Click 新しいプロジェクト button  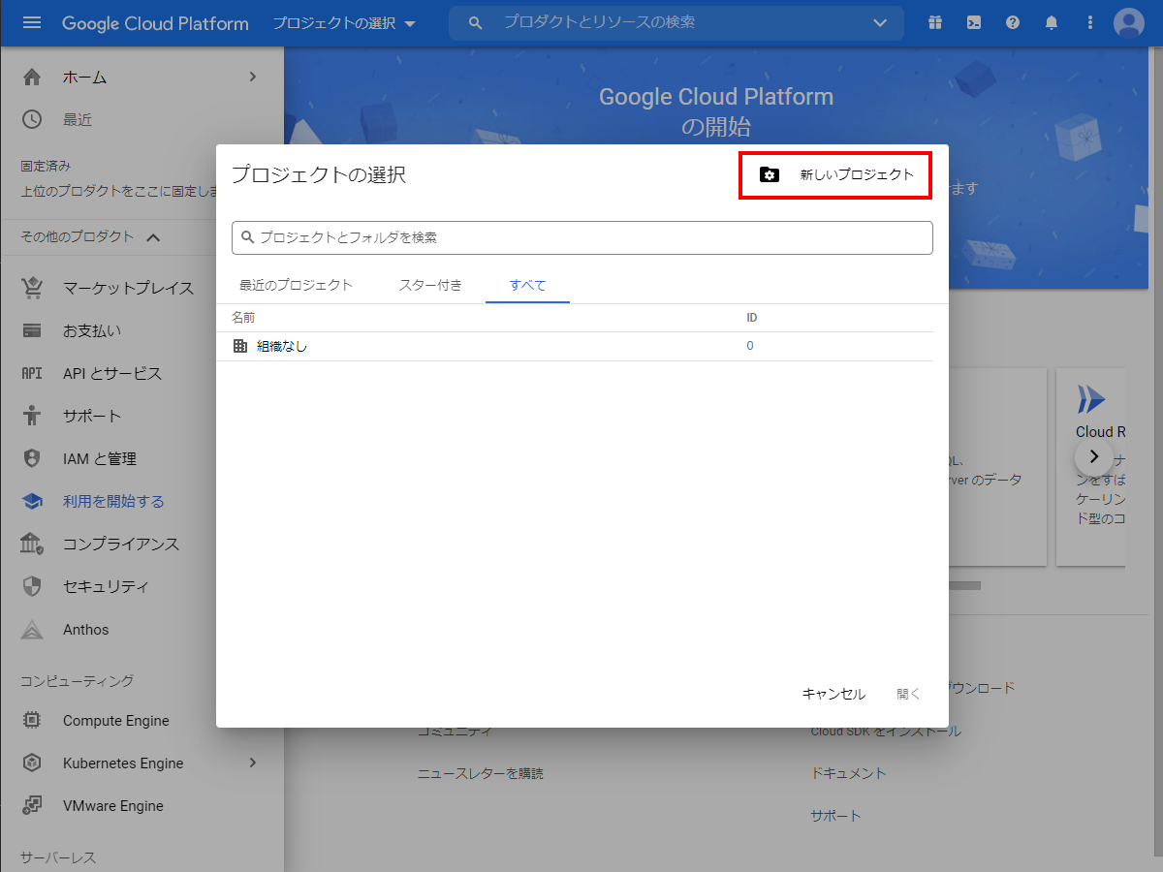coord(835,175)
